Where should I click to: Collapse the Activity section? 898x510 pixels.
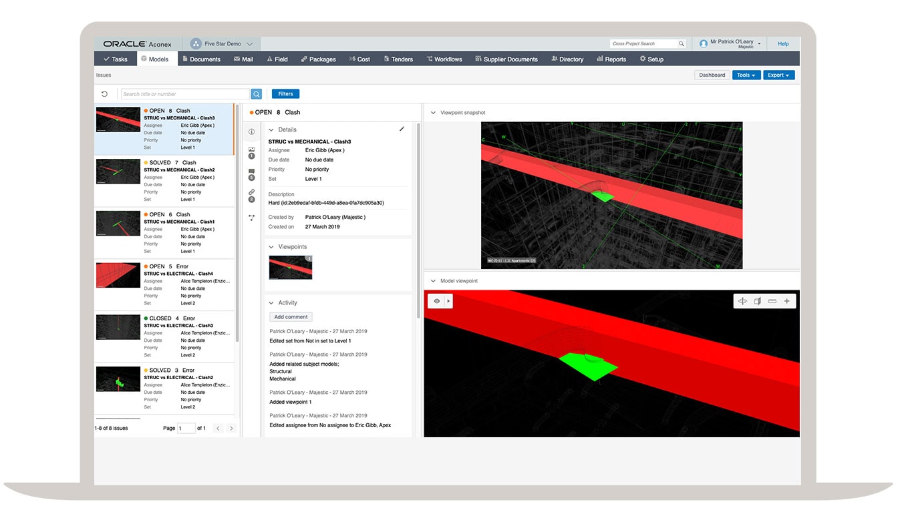coord(271,303)
